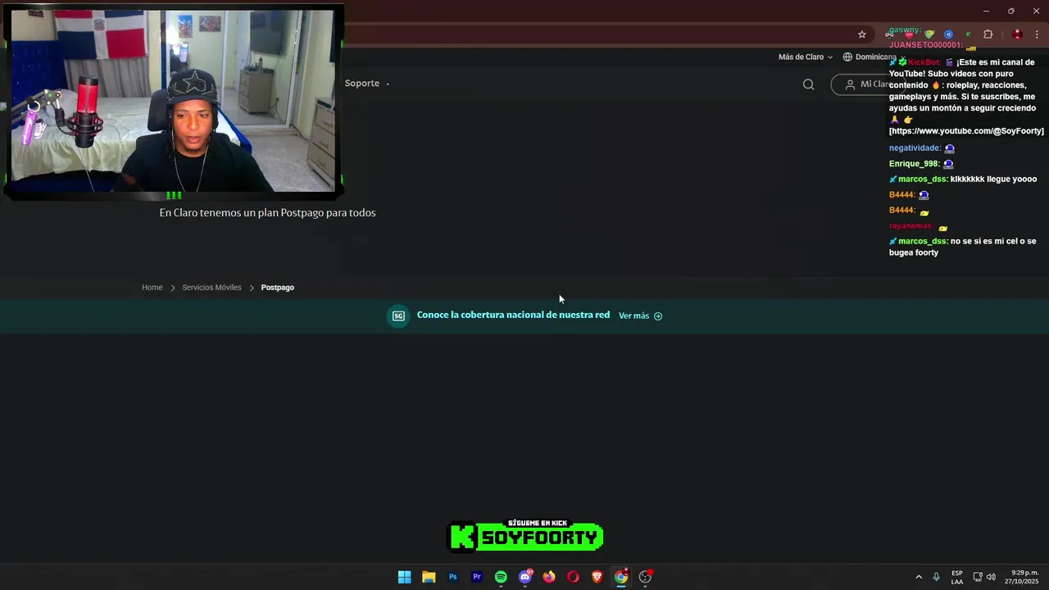Viewport: 1049px width, 590px height.
Task: Click 'En Claro tenemos un plan Postpago para todos'
Action: click(267, 213)
